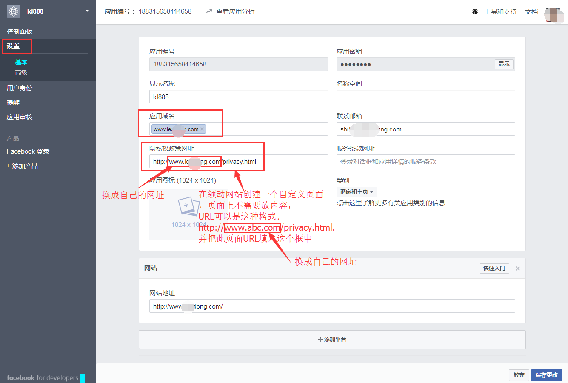Click the 查看应用分析 arrow icon
This screenshot has width=568, height=383.
[208, 11]
